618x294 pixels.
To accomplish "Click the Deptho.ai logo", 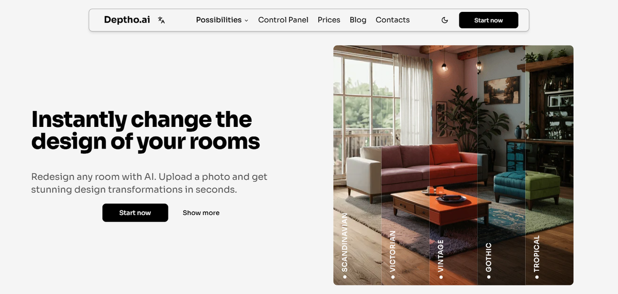I will (127, 20).
